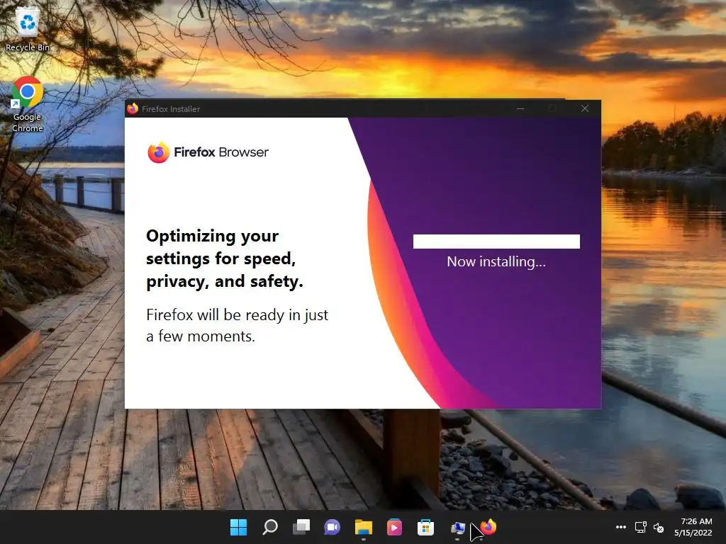
Task: Click the Firefox Browser logo in installer
Action: pyautogui.click(x=208, y=152)
